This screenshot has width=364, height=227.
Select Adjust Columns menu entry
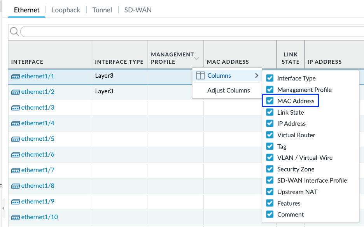[228, 90]
